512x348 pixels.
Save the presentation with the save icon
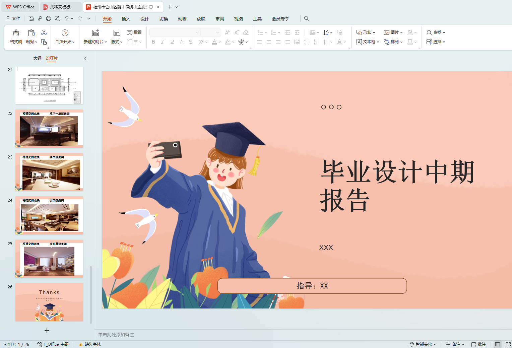tap(31, 18)
